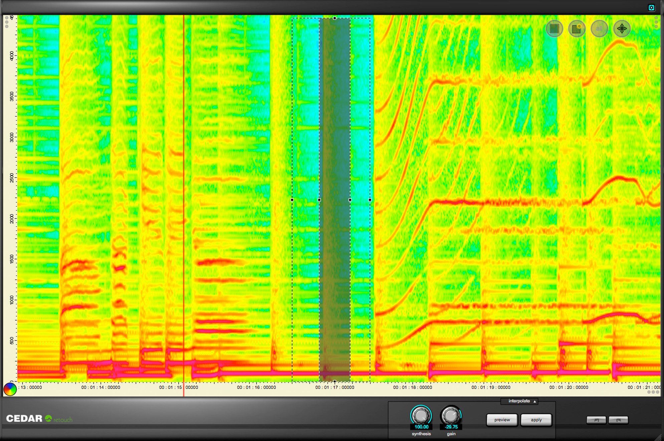Click the three dots beside the timeline ruler
This screenshot has height=441, width=664.
pos(653,392)
